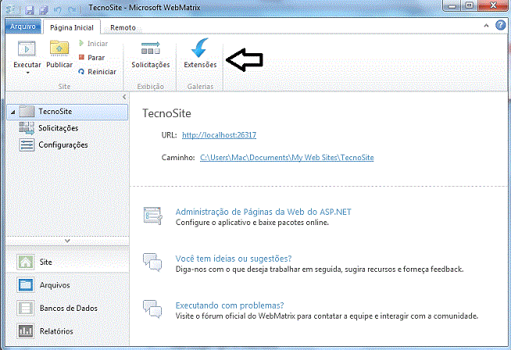Screen dimensions: 511x350
Task: Click the suggestions speech bubbles icon
Action: pyautogui.click(x=152, y=262)
